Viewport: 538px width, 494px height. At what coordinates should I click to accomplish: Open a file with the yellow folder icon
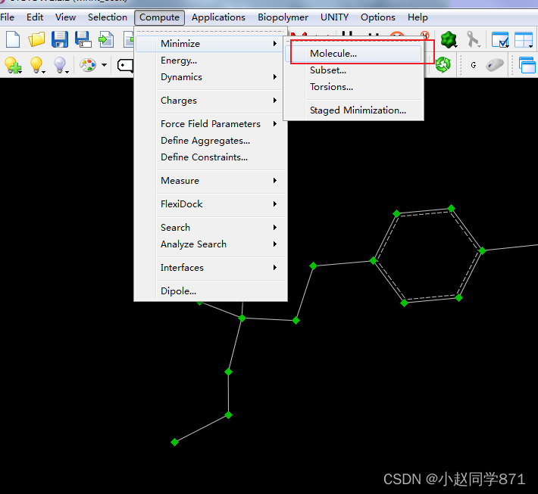coord(36,40)
